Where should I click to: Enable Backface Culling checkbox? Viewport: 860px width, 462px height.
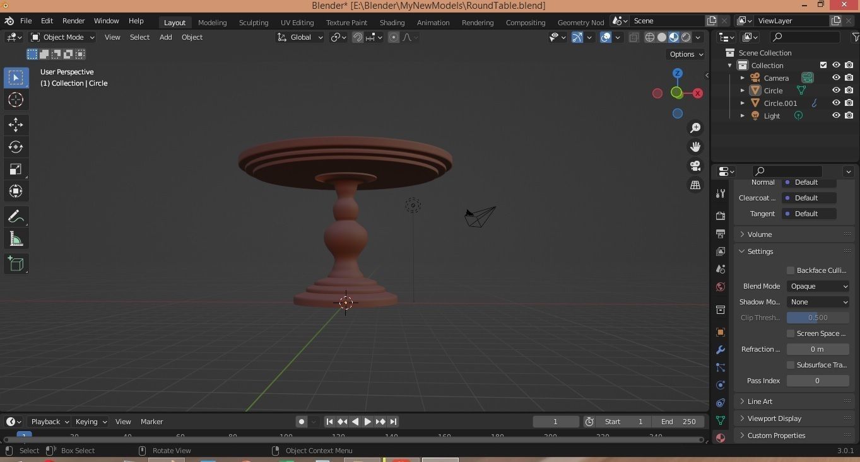[790, 270]
